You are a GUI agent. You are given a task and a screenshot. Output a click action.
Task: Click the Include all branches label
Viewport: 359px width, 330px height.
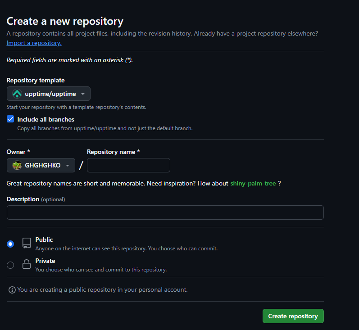46,119
